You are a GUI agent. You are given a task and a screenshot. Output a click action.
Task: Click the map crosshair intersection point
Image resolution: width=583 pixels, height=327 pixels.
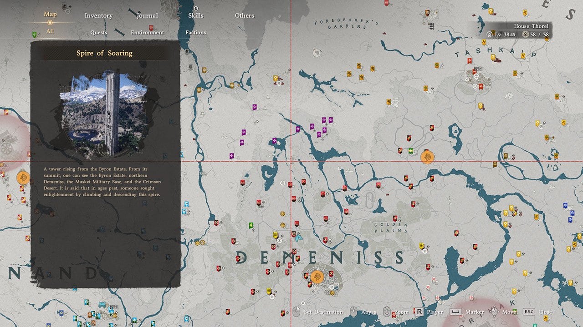[291, 160]
